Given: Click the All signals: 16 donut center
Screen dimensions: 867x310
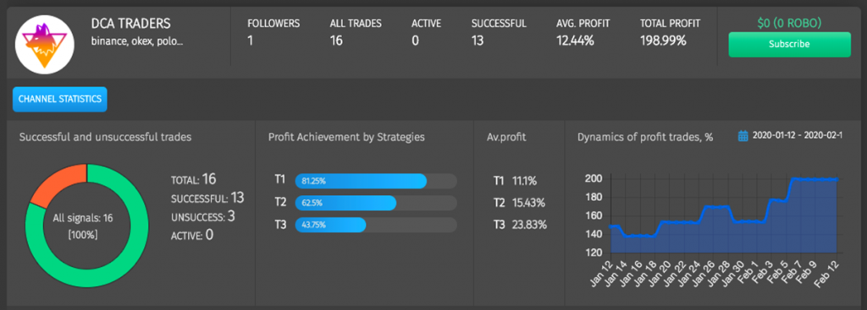Looking at the screenshot, I should [83, 226].
